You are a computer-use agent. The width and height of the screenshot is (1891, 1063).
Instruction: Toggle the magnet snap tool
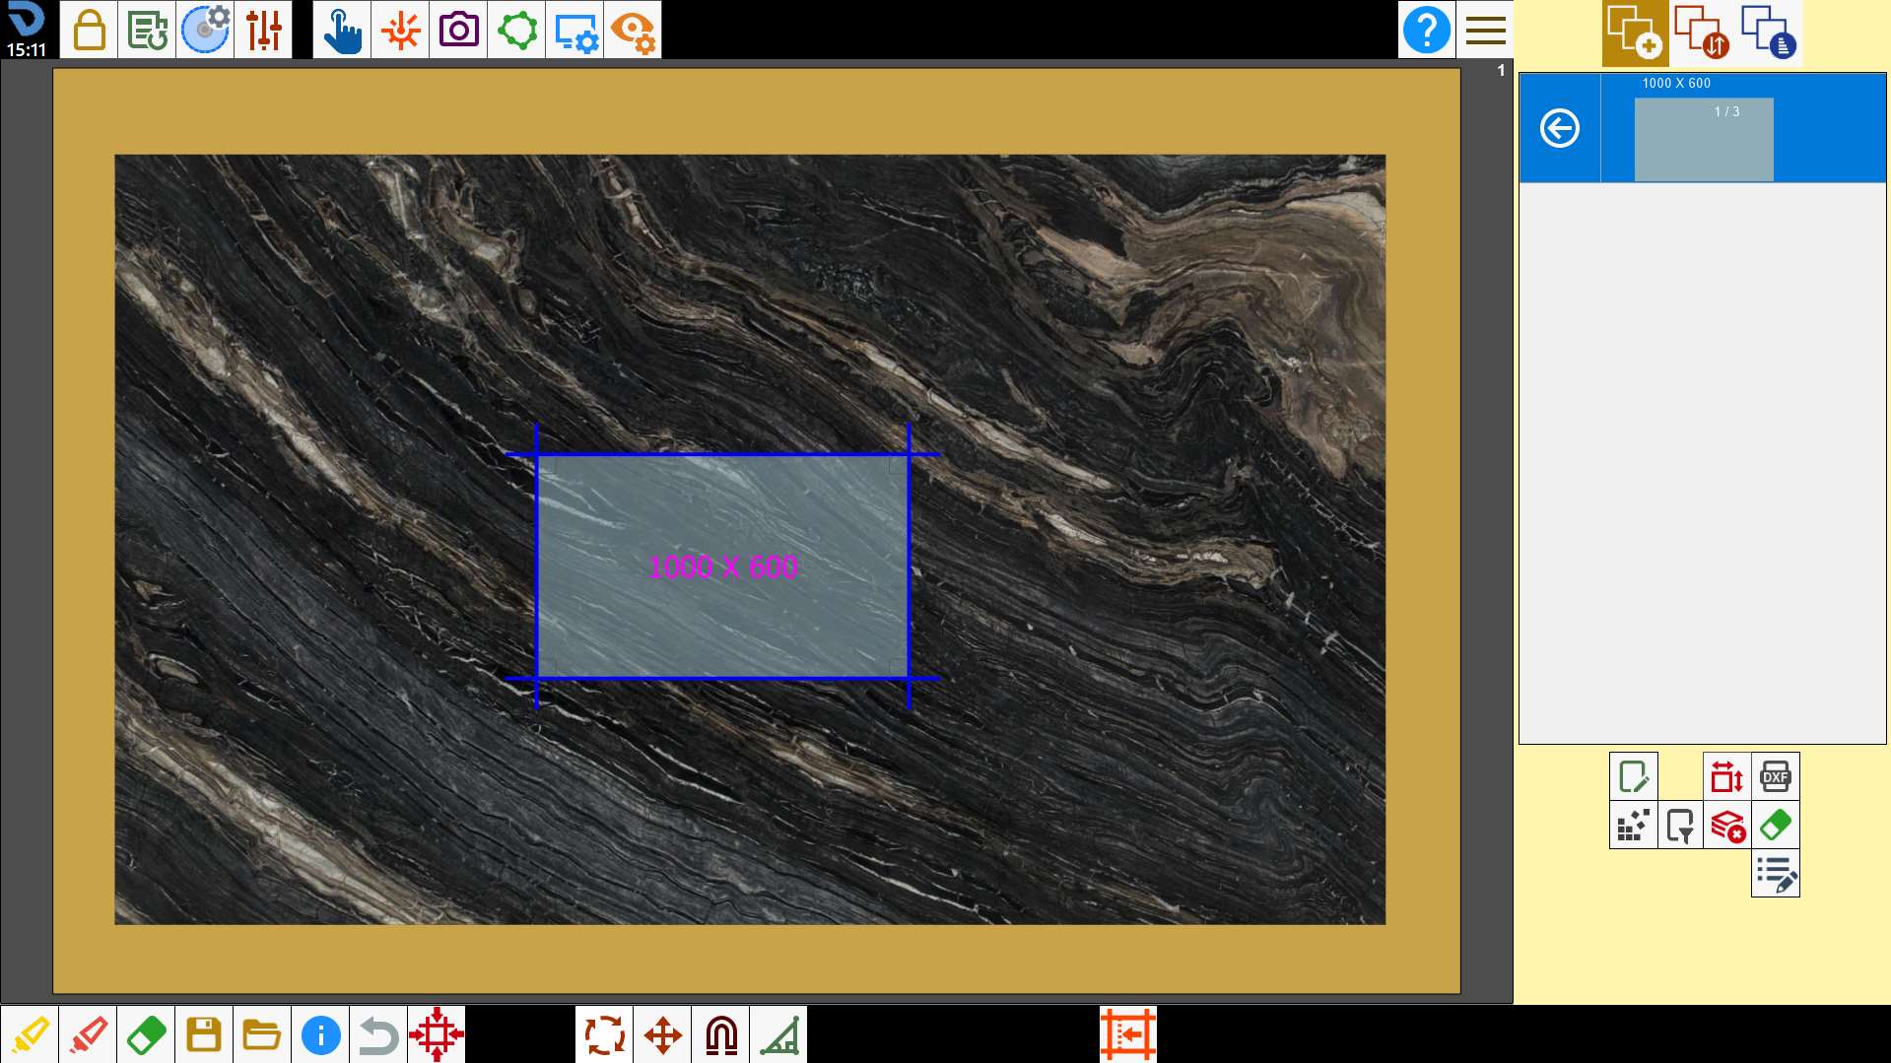pos(720,1034)
